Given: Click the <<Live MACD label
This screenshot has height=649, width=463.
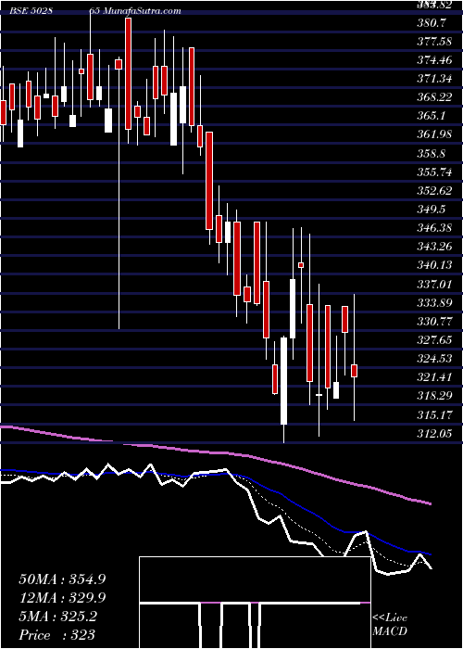Looking at the screenshot, I should pos(390,624).
